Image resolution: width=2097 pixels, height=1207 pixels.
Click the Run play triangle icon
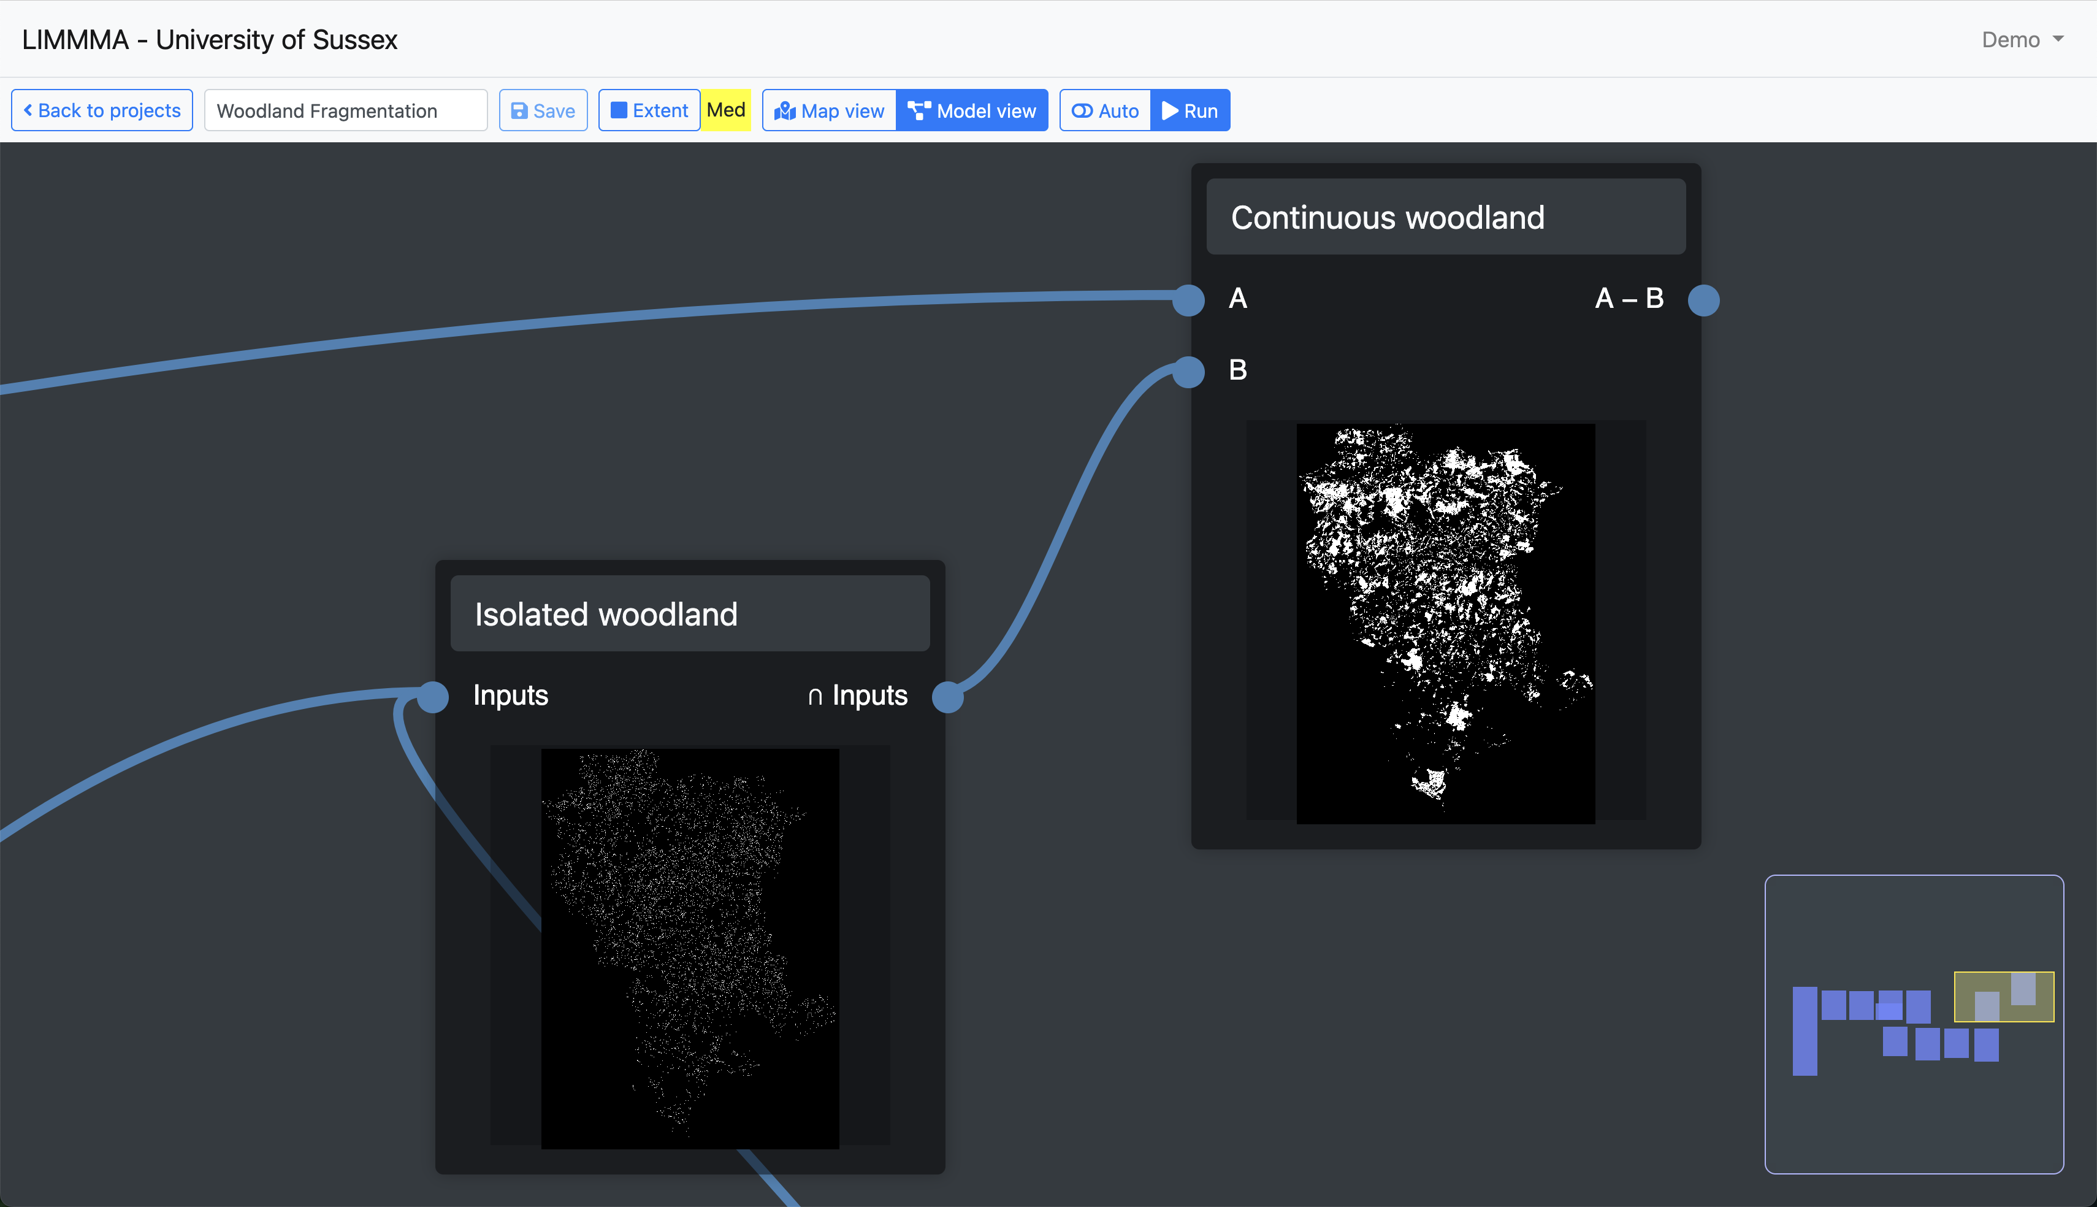[1170, 110]
